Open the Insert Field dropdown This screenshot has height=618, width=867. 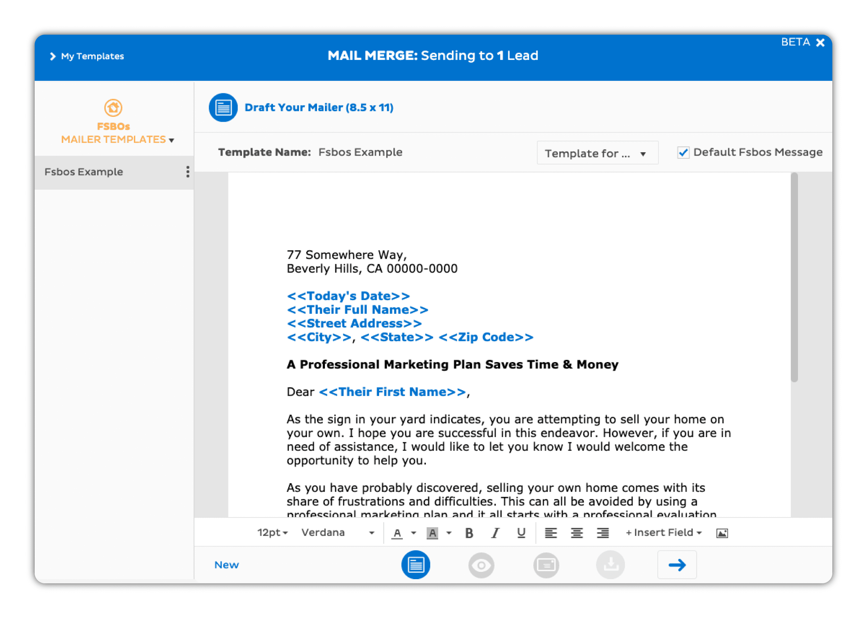(663, 533)
